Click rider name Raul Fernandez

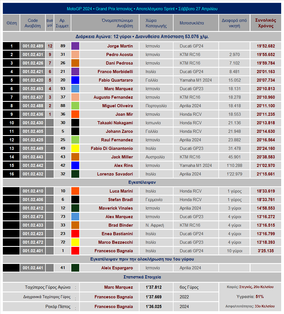117,140
